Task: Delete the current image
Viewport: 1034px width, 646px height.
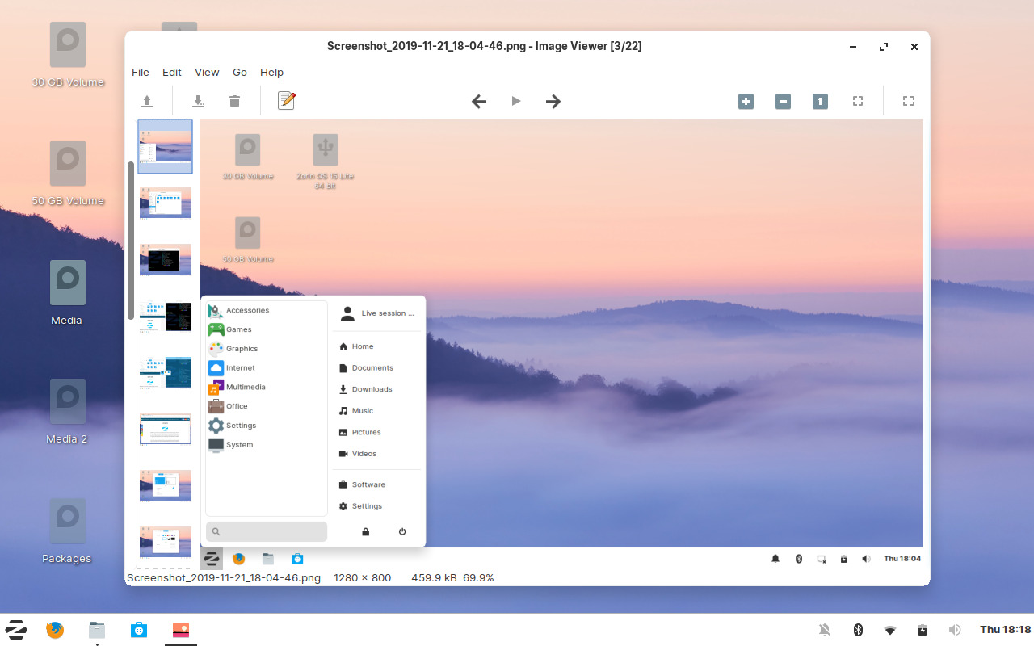Action: [x=234, y=101]
